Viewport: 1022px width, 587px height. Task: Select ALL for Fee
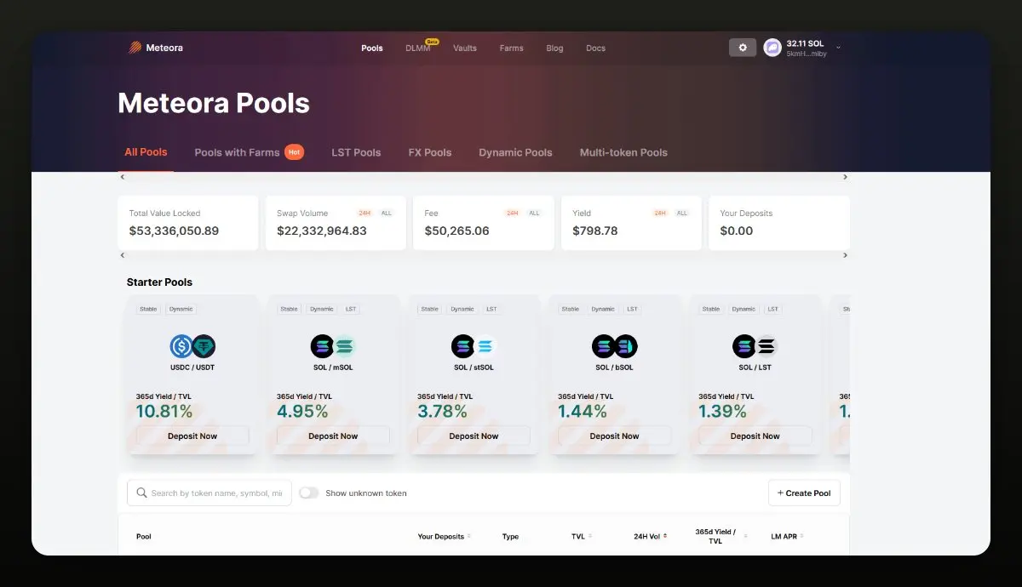click(535, 213)
